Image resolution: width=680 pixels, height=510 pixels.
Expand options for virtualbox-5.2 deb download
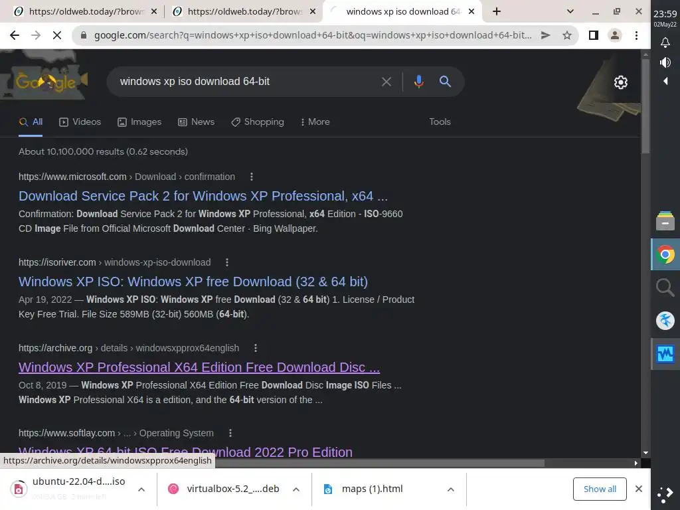point(296,489)
